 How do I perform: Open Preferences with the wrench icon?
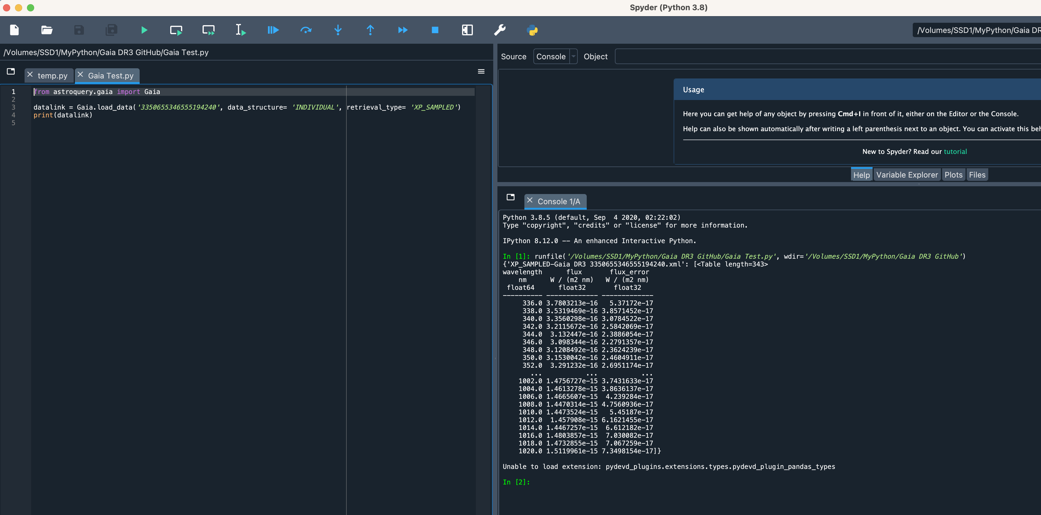pos(500,30)
